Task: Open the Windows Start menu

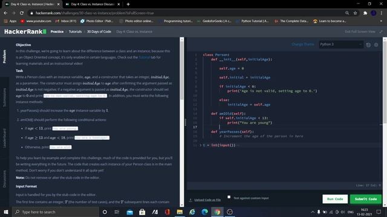Action: (6, 212)
